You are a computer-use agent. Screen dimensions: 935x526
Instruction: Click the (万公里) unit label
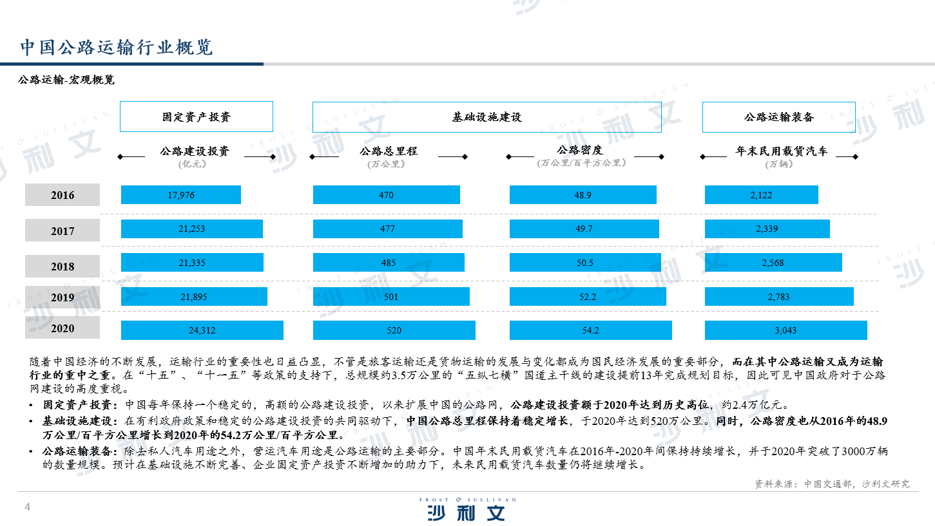pyautogui.click(x=388, y=164)
